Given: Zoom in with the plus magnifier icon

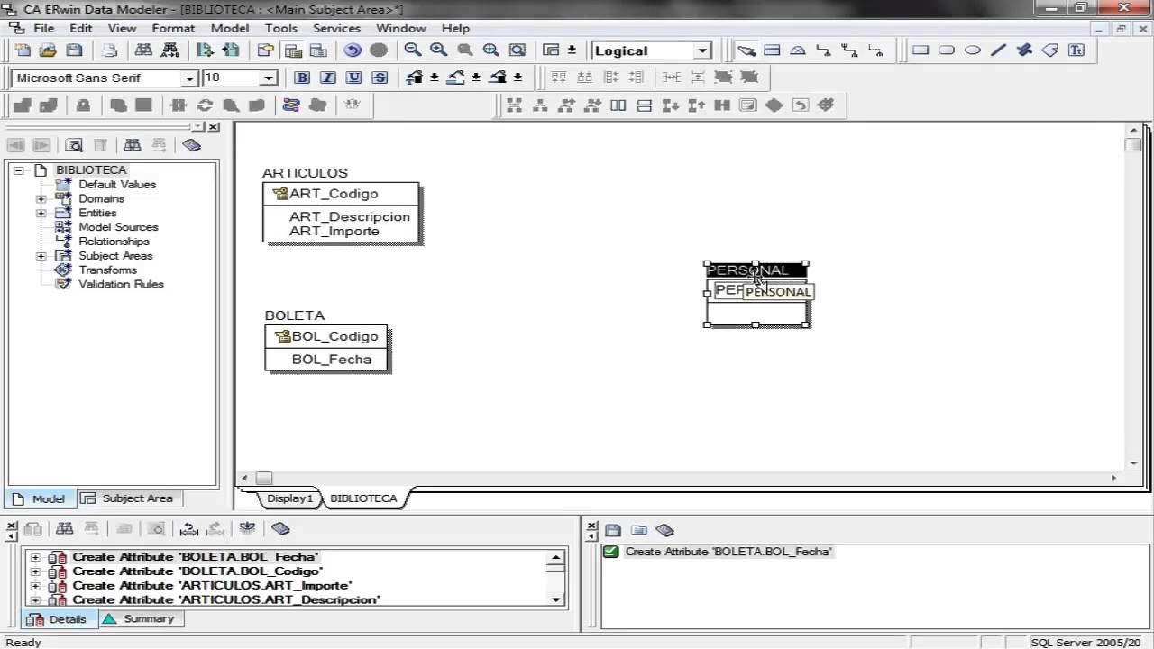Looking at the screenshot, I should tap(438, 50).
